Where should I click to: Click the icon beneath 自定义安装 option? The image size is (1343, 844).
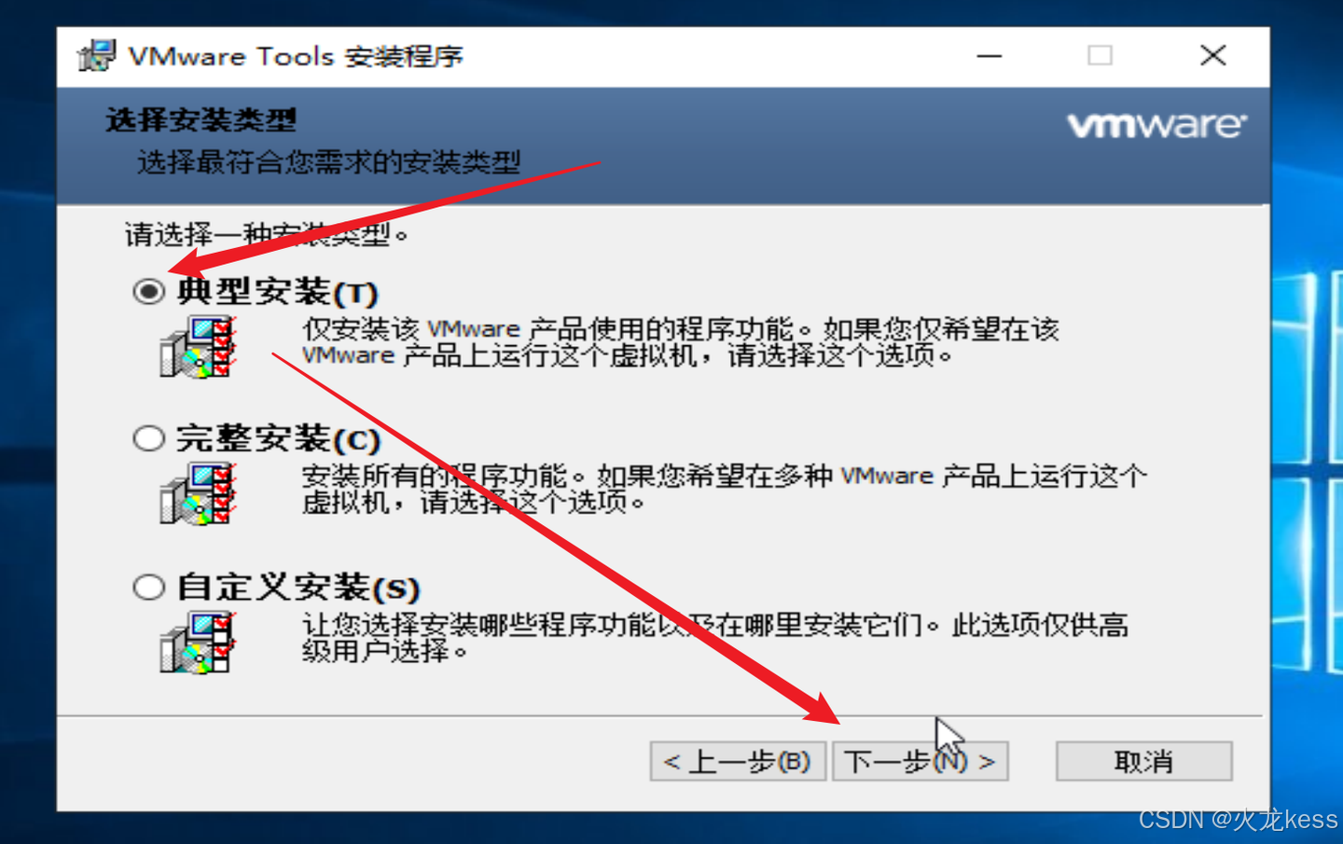pos(197,642)
